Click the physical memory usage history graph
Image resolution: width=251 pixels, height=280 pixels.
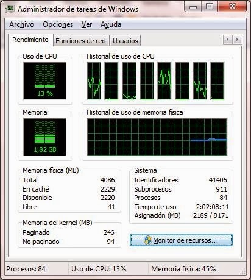pos(157,137)
